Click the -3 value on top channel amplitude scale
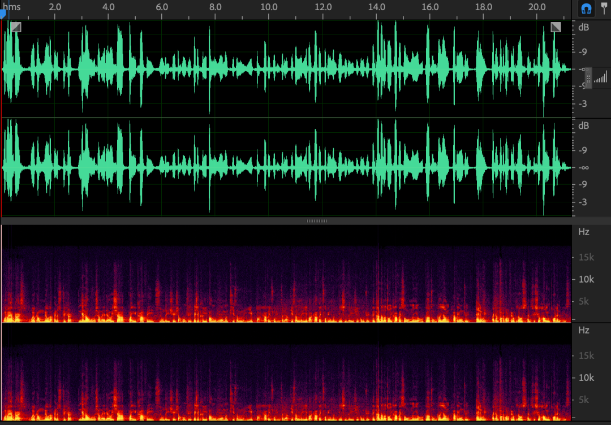 coord(583,103)
